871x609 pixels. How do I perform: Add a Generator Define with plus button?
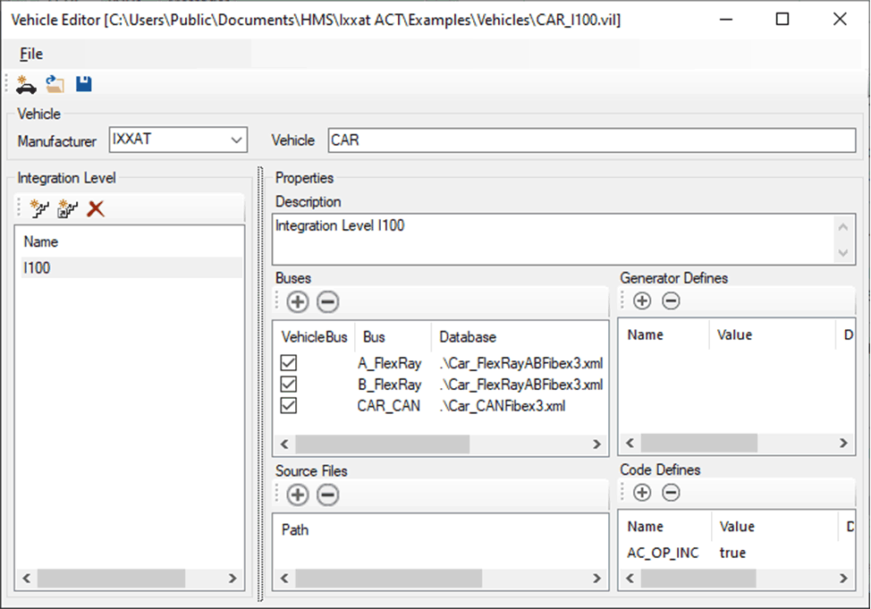[x=642, y=300]
